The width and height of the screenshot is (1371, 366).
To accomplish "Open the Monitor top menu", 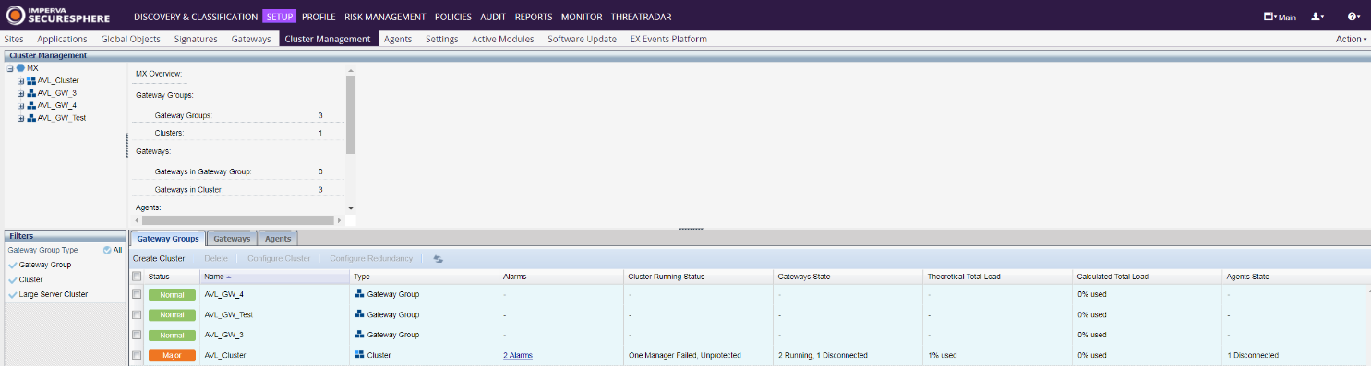I will click(582, 17).
